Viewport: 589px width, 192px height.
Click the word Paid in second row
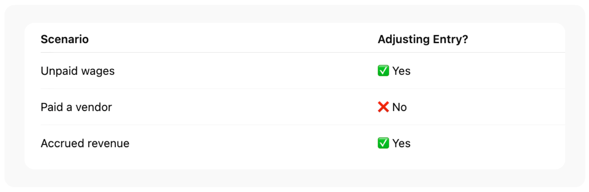click(x=52, y=107)
